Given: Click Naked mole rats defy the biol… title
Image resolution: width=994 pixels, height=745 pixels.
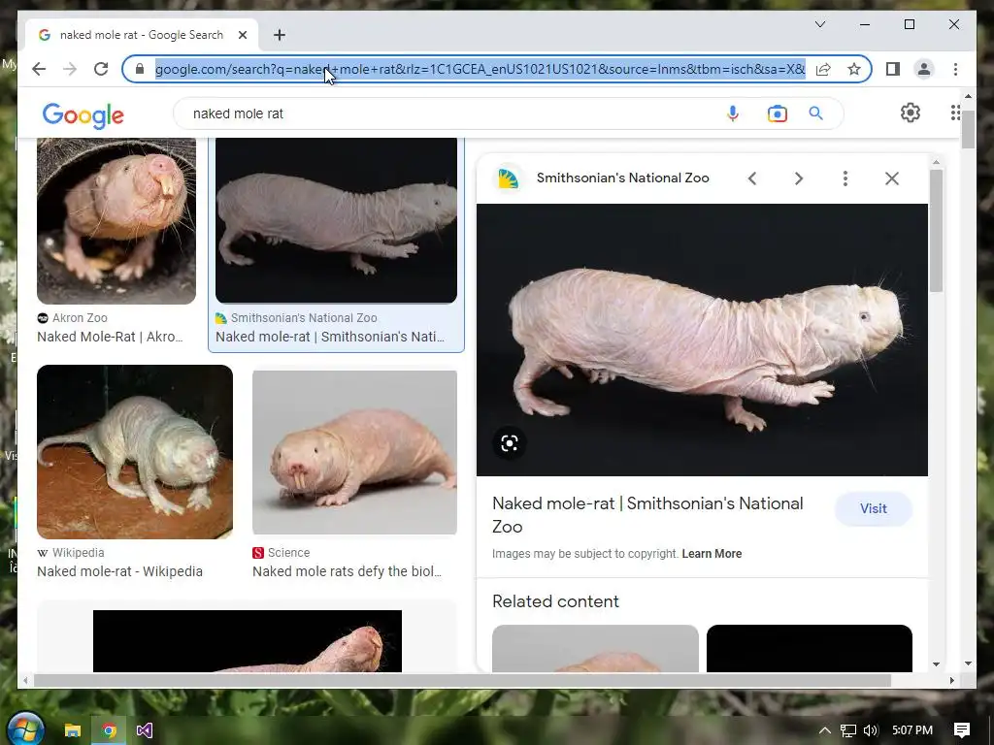Looking at the screenshot, I should (x=347, y=571).
